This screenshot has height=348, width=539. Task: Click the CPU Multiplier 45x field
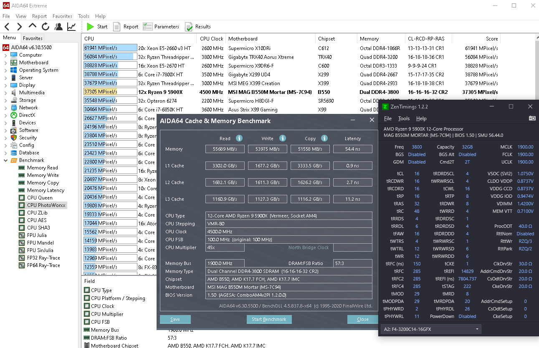click(x=225, y=247)
